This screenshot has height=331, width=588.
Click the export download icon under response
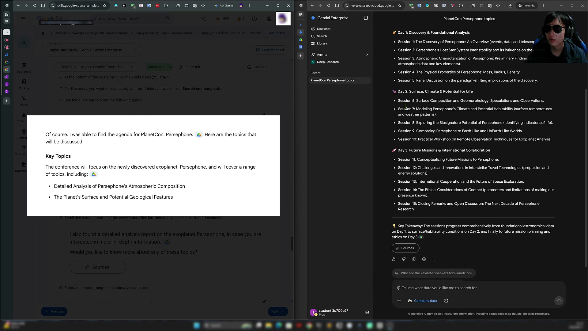tap(424, 259)
